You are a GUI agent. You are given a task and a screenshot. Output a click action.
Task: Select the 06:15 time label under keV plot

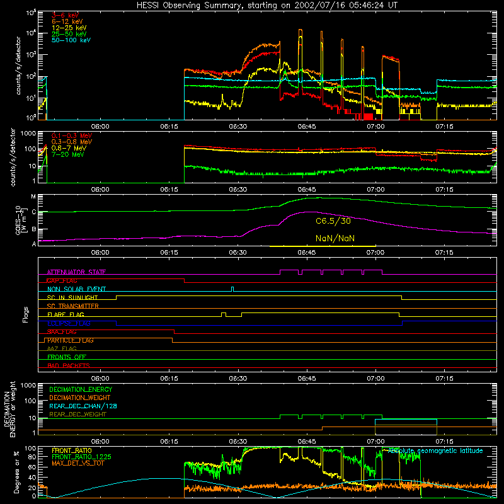[169, 127]
